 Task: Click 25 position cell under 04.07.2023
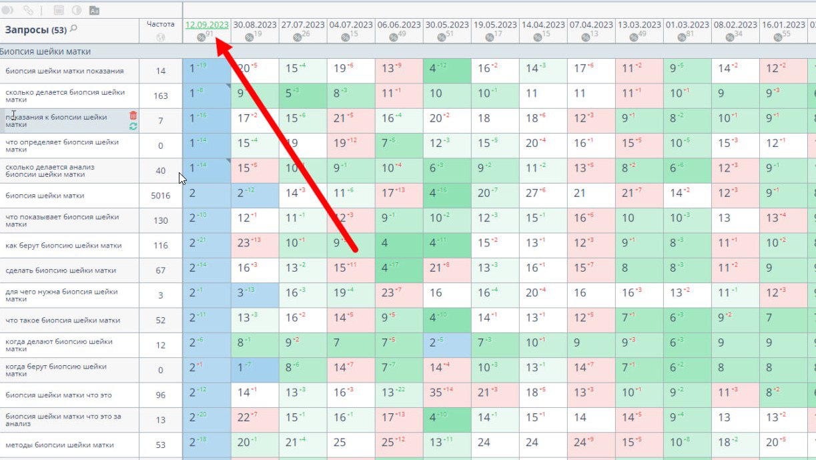(x=351, y=444)
